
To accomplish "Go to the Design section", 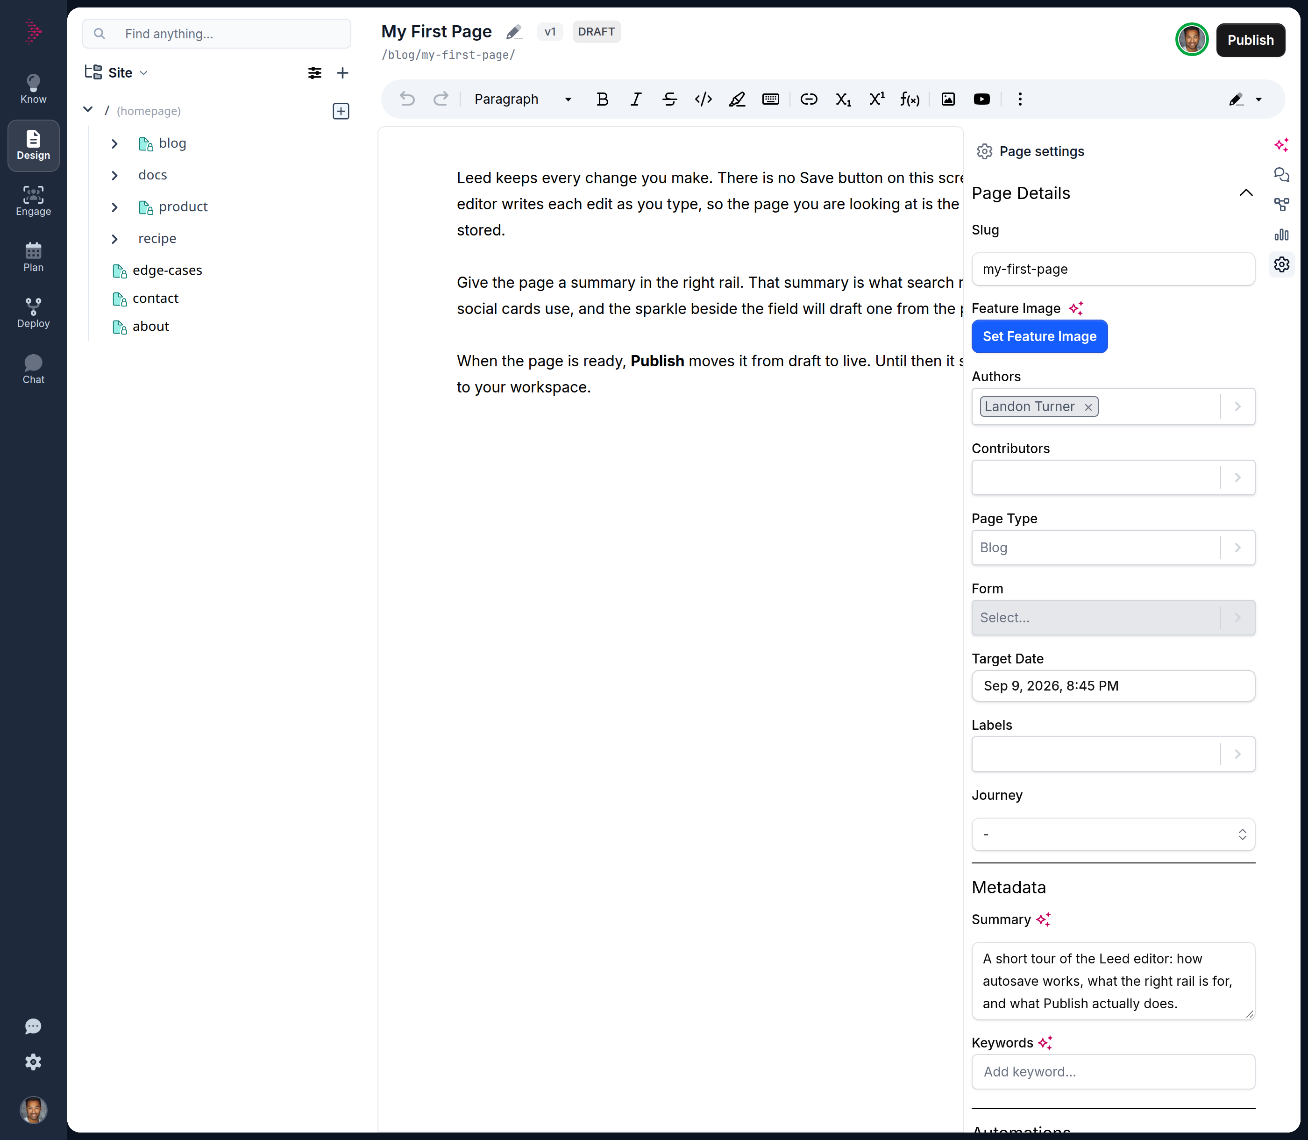I will click(33, 146).
